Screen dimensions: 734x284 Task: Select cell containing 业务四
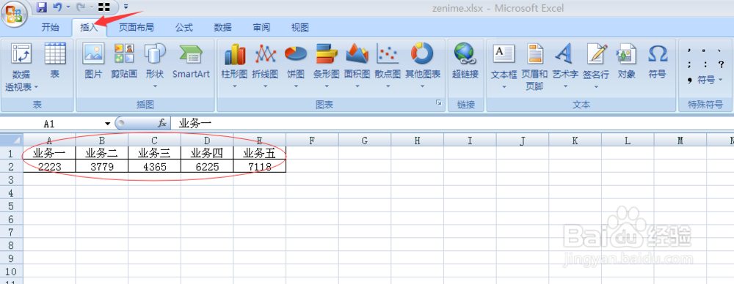(207, 153)
